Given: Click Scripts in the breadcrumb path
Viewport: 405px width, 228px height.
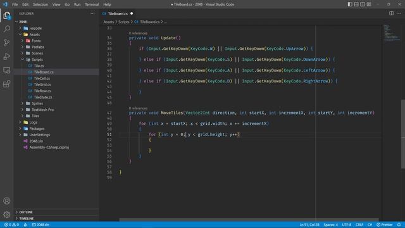Looking at the screenshot, I should tap(124, 22).
